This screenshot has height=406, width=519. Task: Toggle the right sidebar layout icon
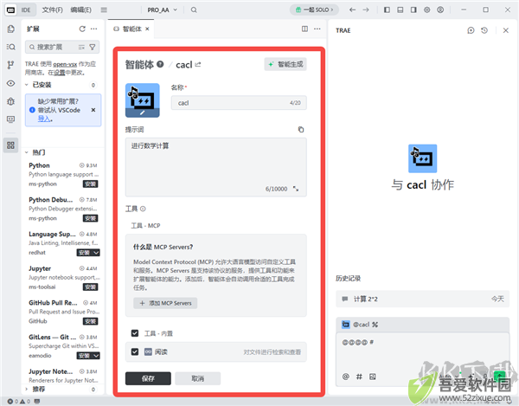413,10
